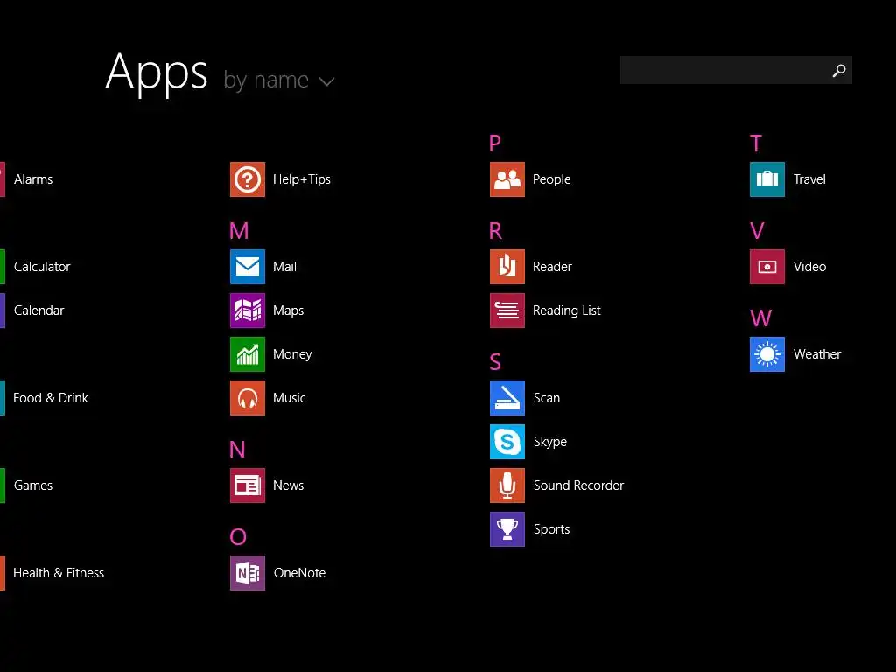The height and width of the screenshot is (672, 896).
Task: Click the 'Maps' text label
Action: (x=289, y=311)
